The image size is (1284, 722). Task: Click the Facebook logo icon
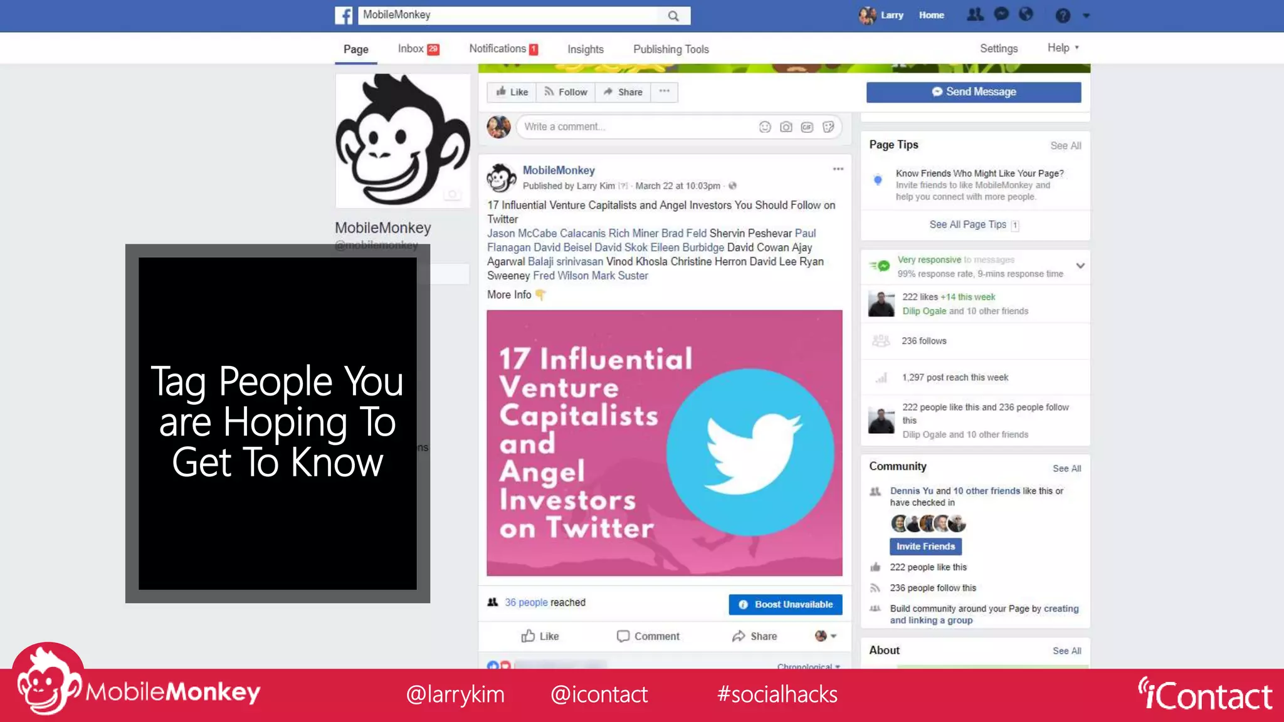(344, 15)
